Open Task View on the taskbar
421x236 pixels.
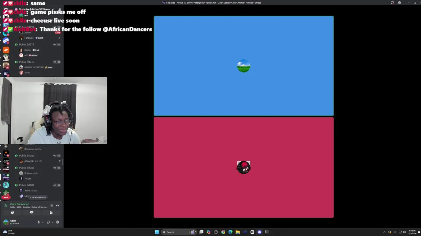click(x=201, y=232)
